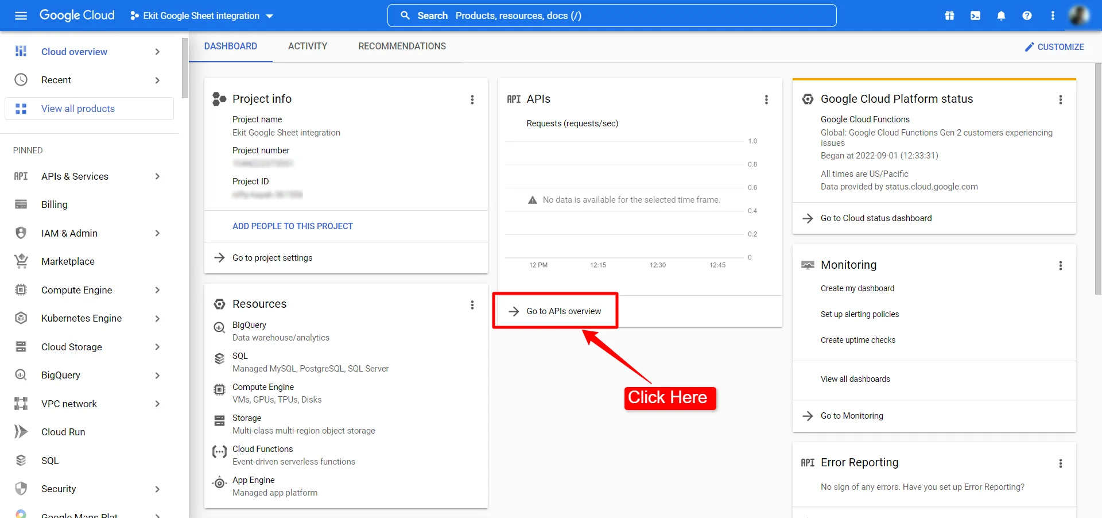Open the APIs card three-dot menu

[767, 99]
